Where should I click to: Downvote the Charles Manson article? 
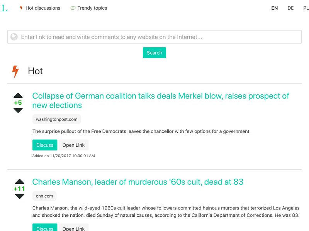tap(20, 196)
